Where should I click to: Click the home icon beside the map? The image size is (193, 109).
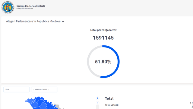(x=97, y=98)
